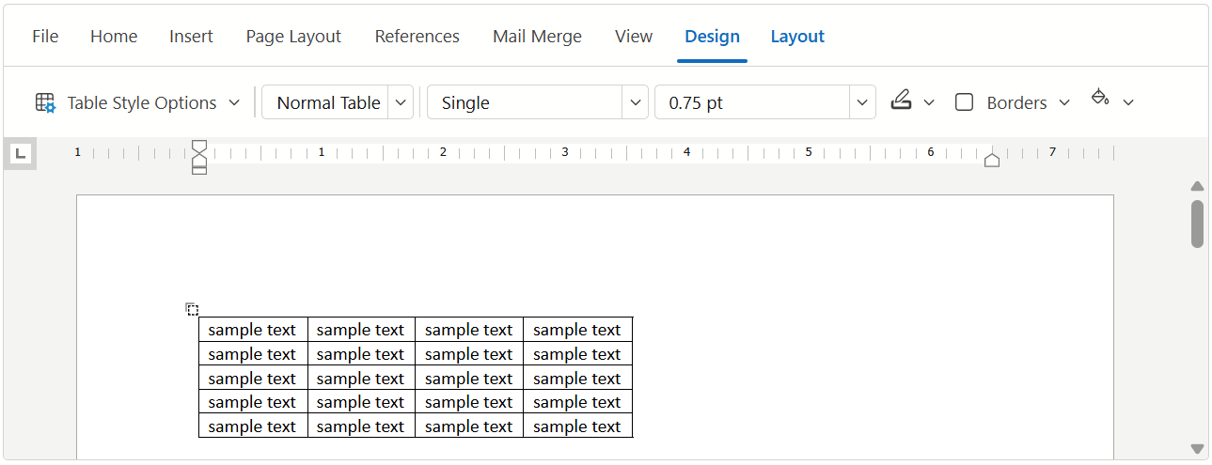
Task: Click third-row second-column sample text cell
Action: (x=361, y=379)
